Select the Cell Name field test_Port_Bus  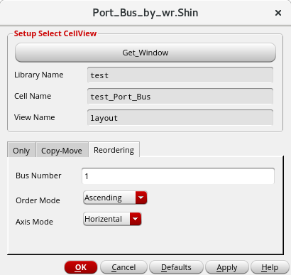click(x=180, y=96)
